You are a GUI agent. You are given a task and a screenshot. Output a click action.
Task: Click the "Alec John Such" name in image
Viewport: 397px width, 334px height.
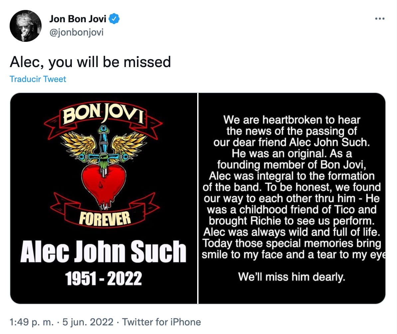[103, 251]
